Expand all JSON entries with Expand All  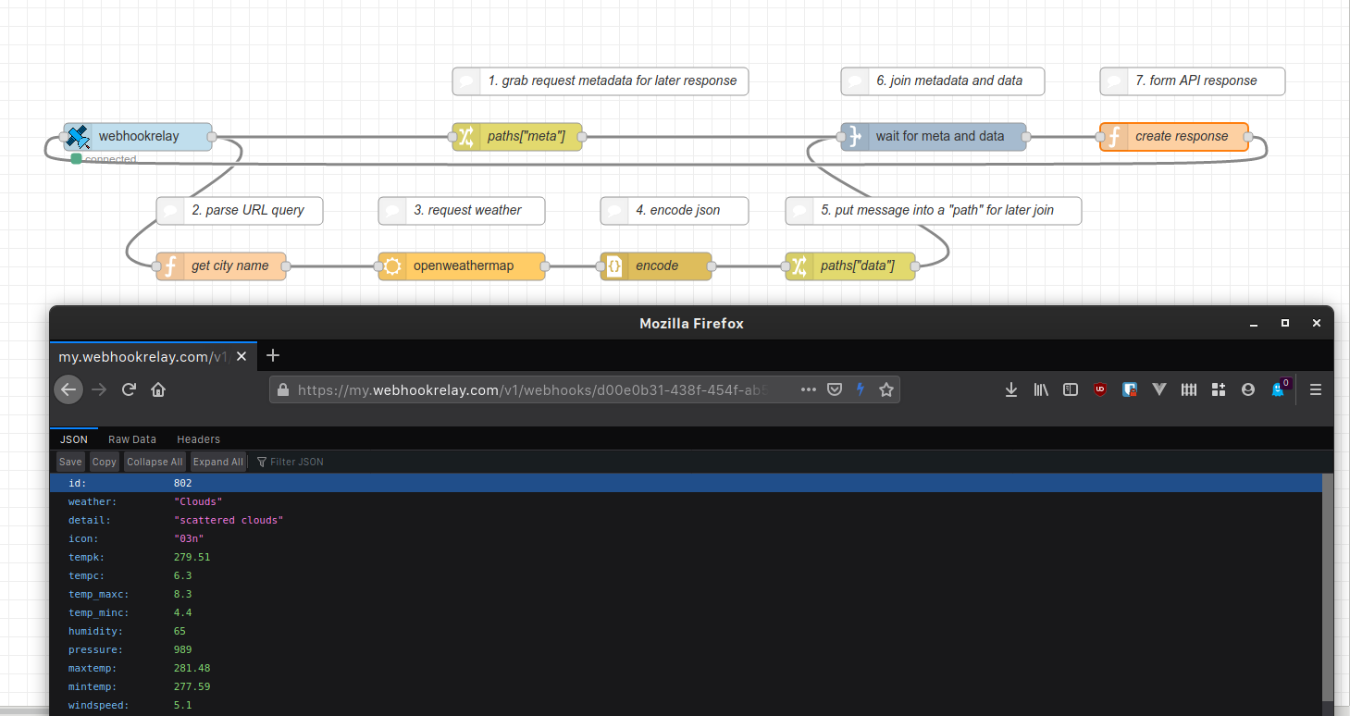[x=217, y=461]
